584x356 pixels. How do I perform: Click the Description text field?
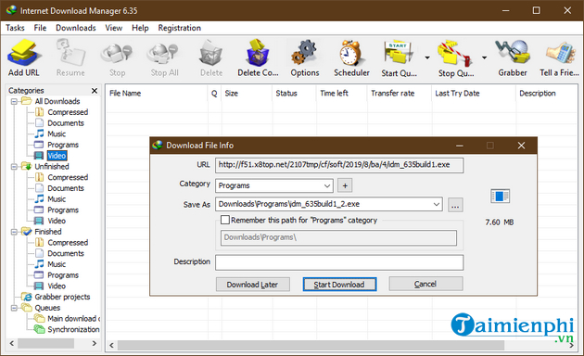(339, 262)
